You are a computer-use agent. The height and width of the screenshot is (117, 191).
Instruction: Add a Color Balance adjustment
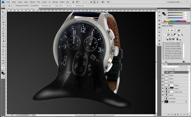tap(172, 35)
